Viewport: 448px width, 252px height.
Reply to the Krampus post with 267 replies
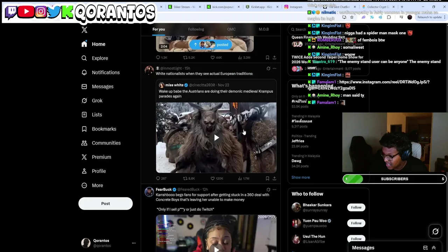pos(161,178)
